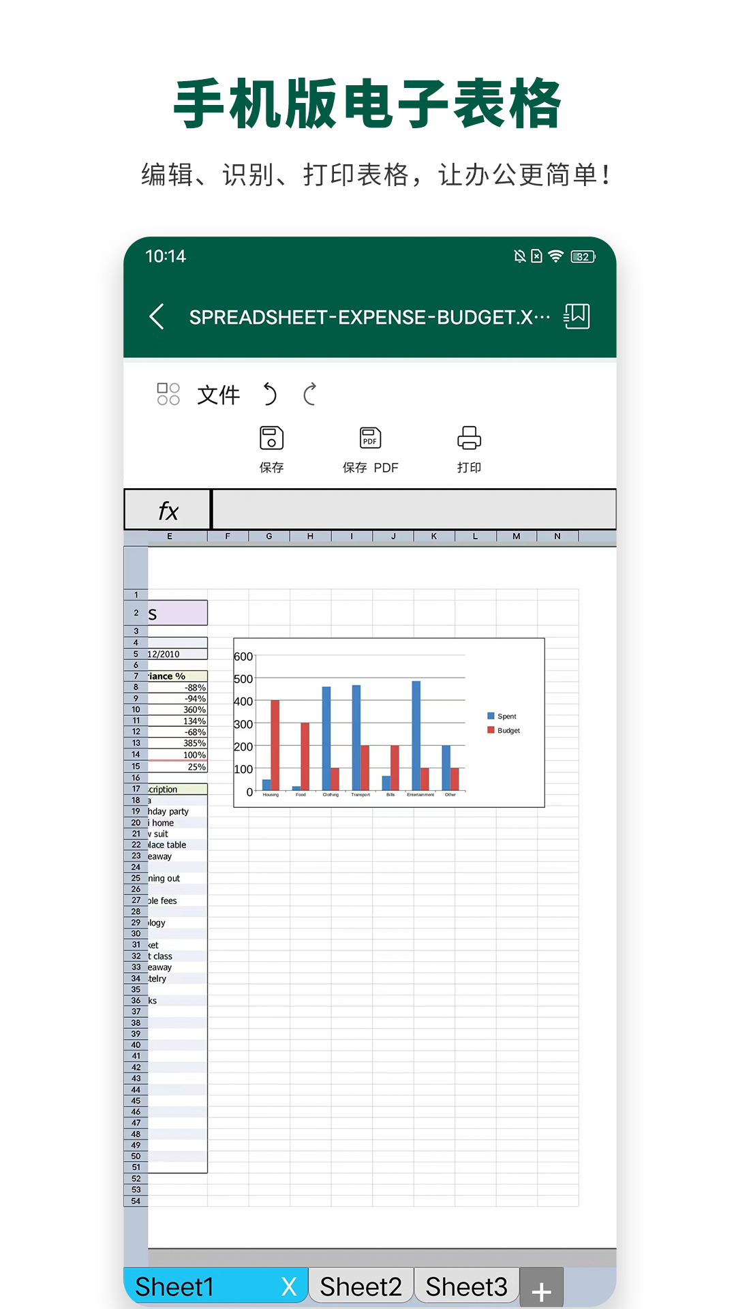Select column G header

coord(269,537)
